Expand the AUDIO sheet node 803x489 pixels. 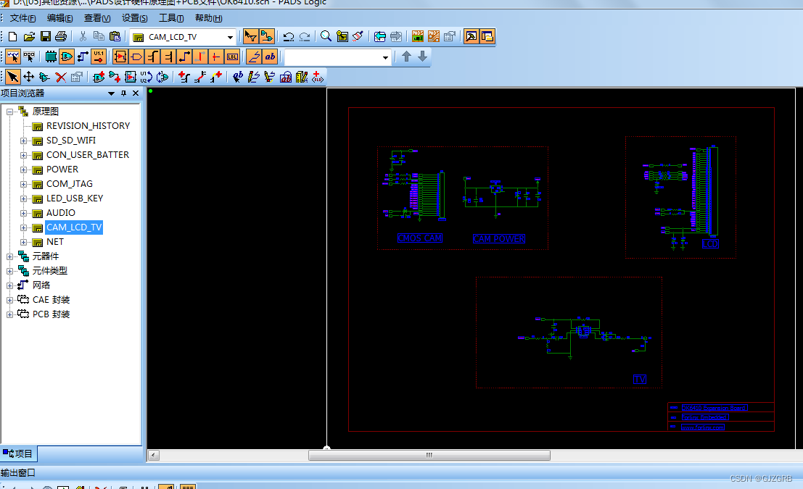click(23, 213)
